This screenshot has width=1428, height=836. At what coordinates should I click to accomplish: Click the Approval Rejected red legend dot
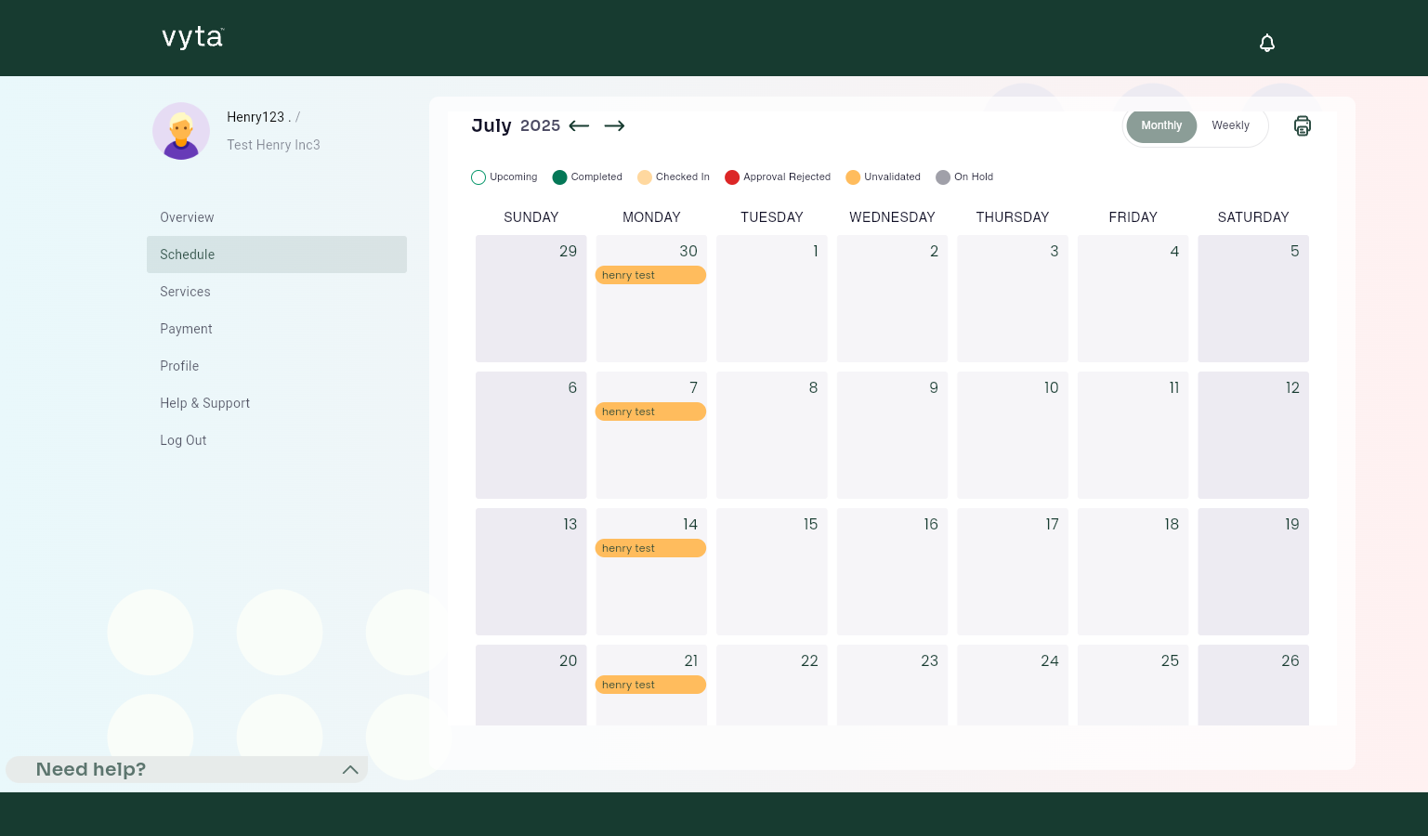[732, 177]
